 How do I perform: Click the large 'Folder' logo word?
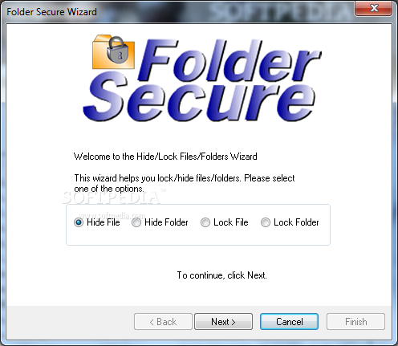[x=229, y=61]
